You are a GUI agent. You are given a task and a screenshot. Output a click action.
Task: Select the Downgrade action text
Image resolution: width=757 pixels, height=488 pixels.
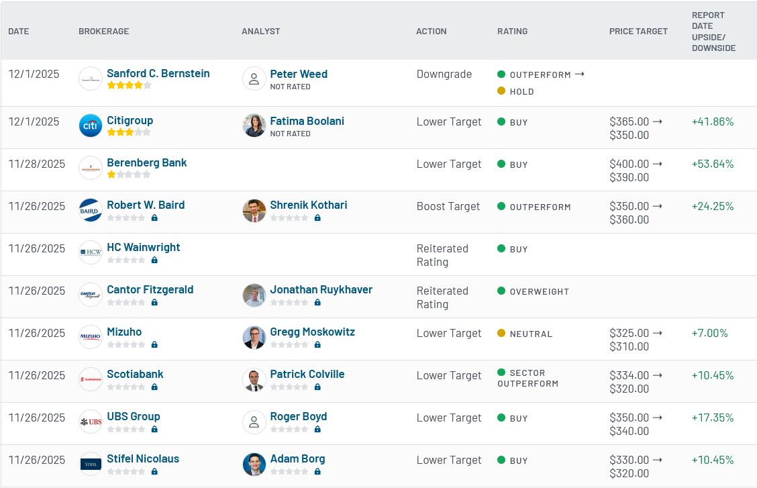(x=444, y=75)
